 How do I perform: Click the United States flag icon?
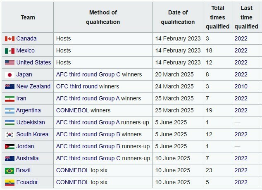point(10,63)
